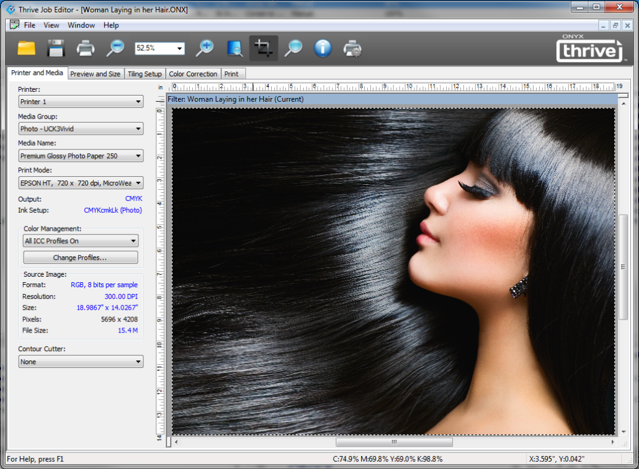Open the File menu
The image size is (639, 469).
[x=29, y=25]
